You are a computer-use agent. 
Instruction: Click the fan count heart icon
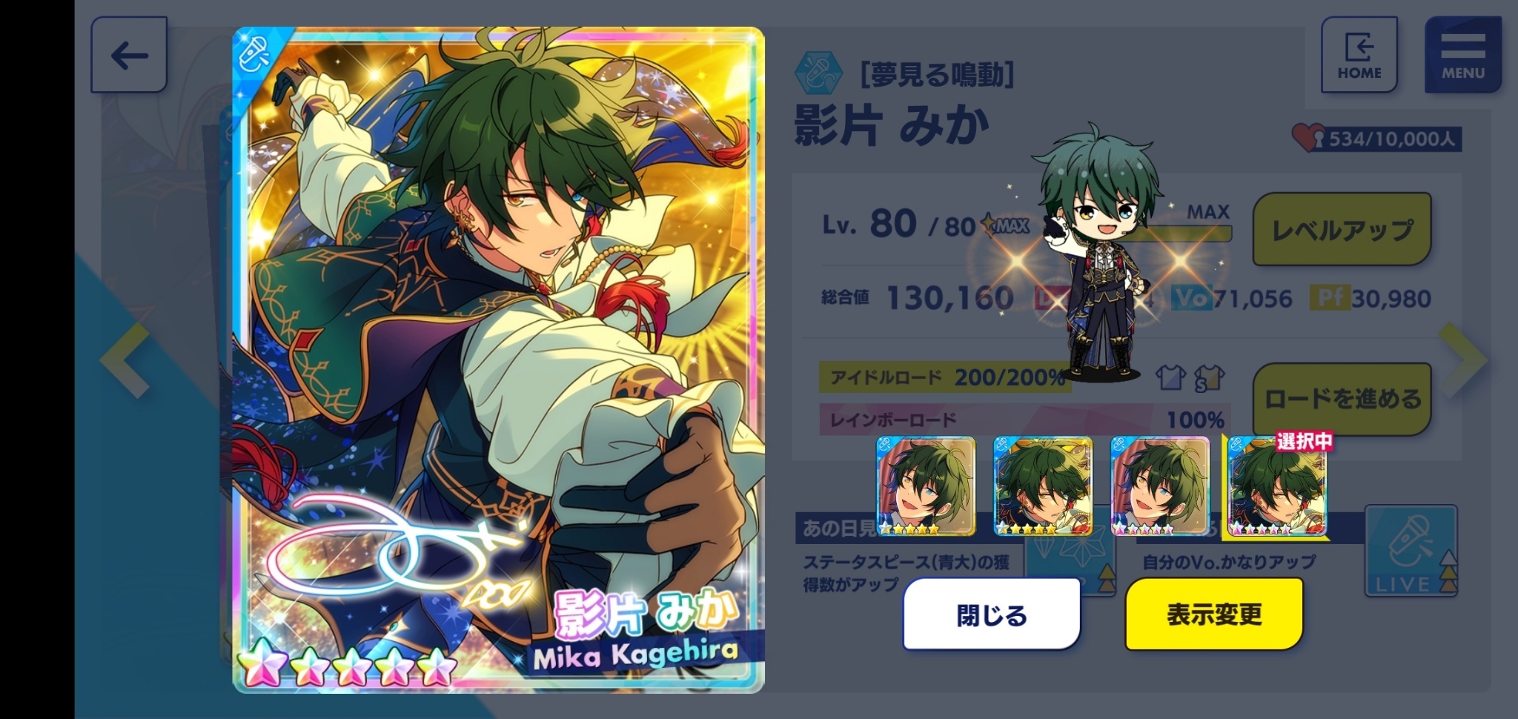pos(1307,138)
